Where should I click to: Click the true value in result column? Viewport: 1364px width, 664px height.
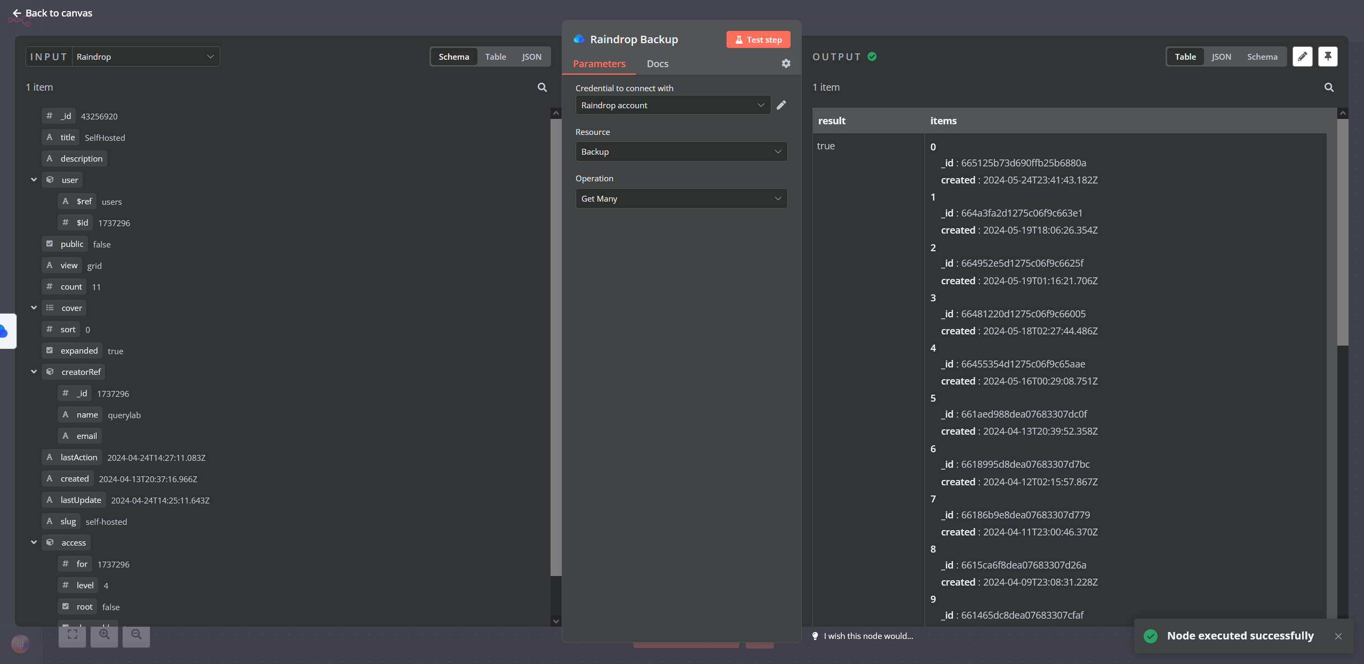coord(826,146)
